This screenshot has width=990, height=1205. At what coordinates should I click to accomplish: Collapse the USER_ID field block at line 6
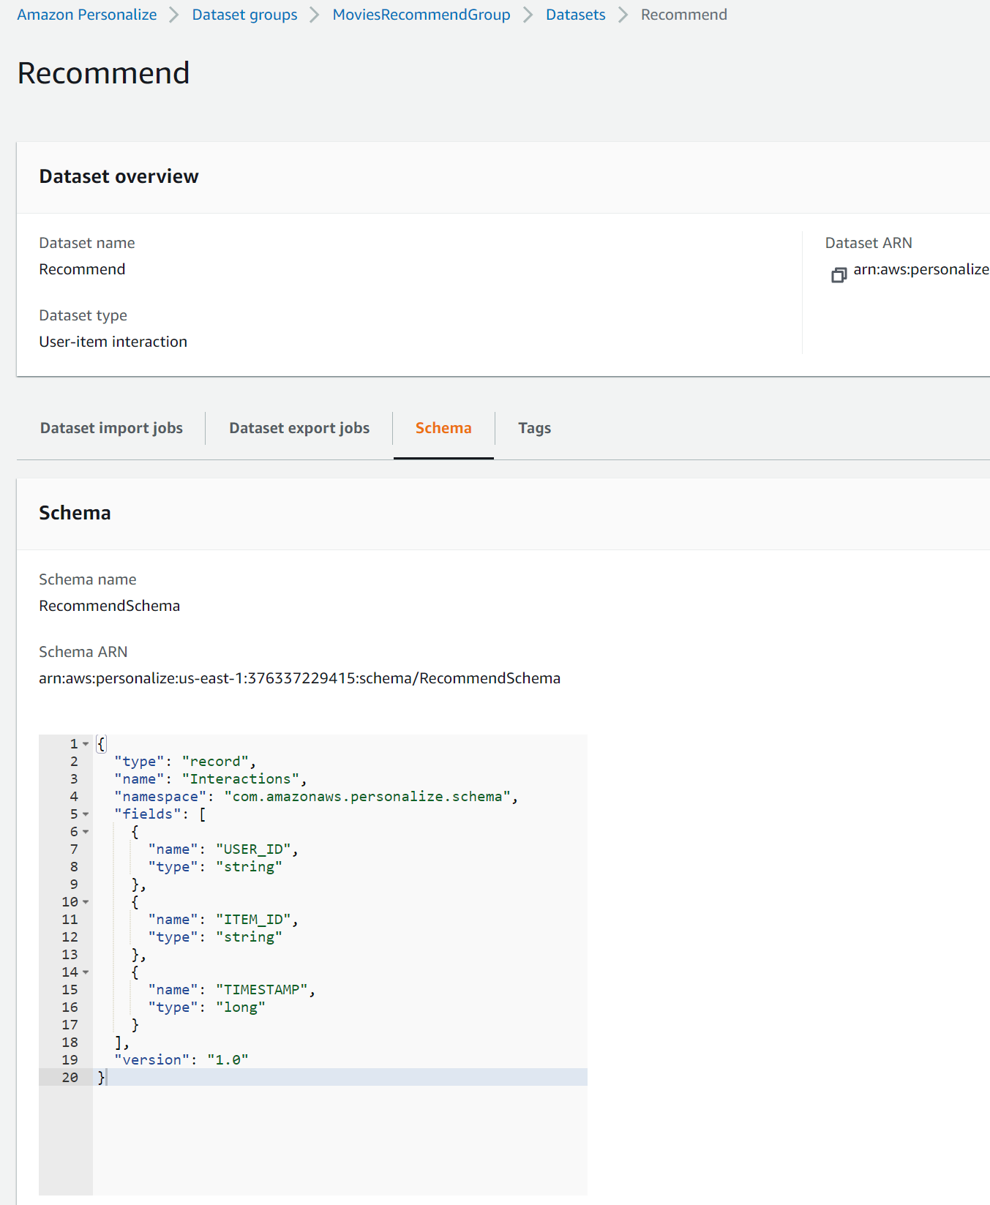[86, 832]
